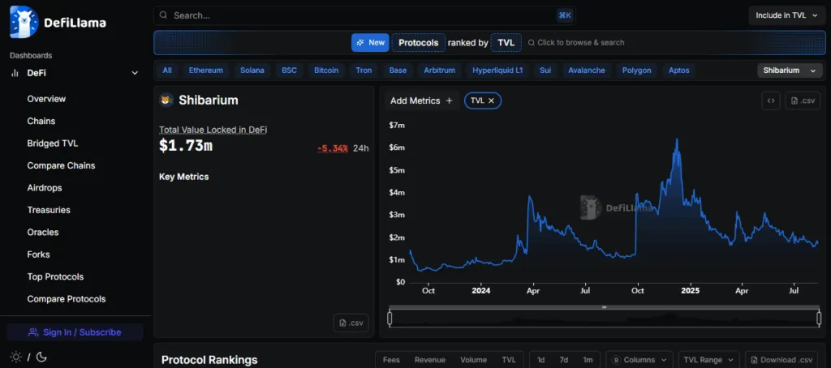
Task: Select the Polygon chain filter
Action: click(x=636, y=70)
